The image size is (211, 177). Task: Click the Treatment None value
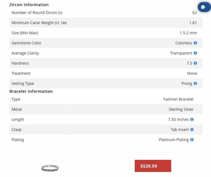(192, 73)
